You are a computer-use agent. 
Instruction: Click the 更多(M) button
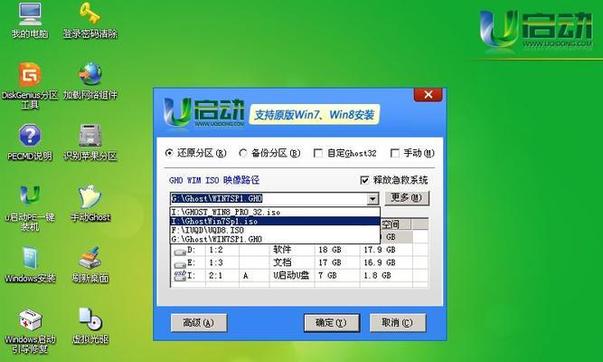407,198
